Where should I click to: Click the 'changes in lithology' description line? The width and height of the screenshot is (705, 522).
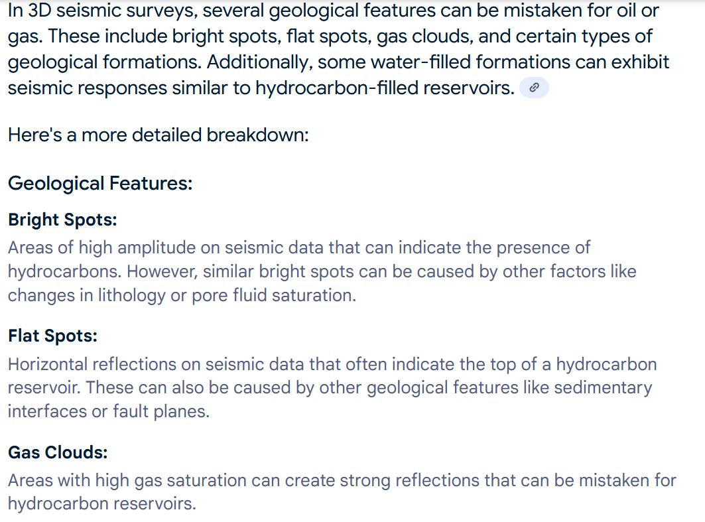pyautogui.click(x=182, y=296)
